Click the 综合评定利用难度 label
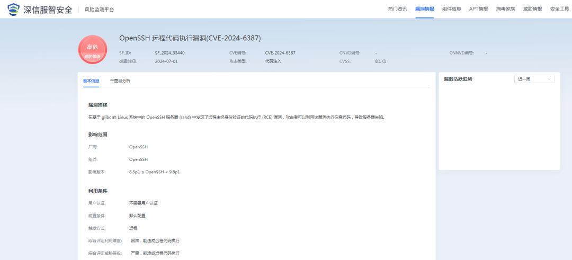Viewport: 572px width, 260px height. pos(105,241)
